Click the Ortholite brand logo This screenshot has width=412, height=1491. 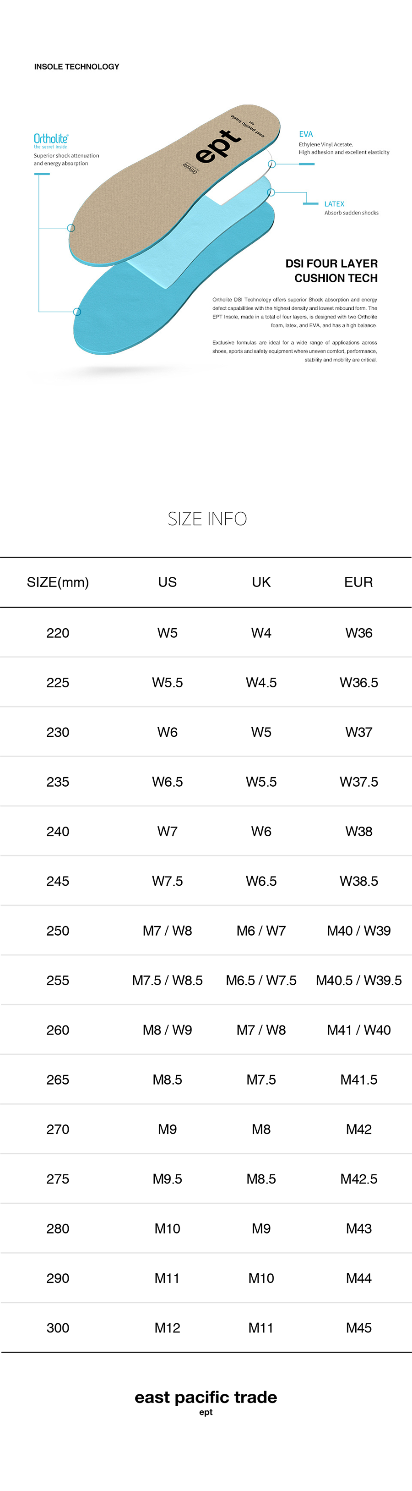(x=51, y=139)
